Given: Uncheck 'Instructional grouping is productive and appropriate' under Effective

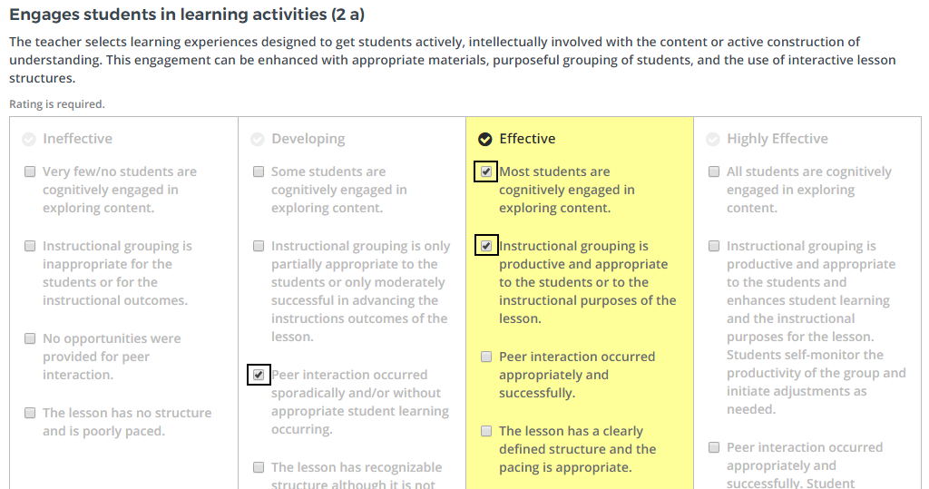Looking at the screenshot, I should coord(486,246).
